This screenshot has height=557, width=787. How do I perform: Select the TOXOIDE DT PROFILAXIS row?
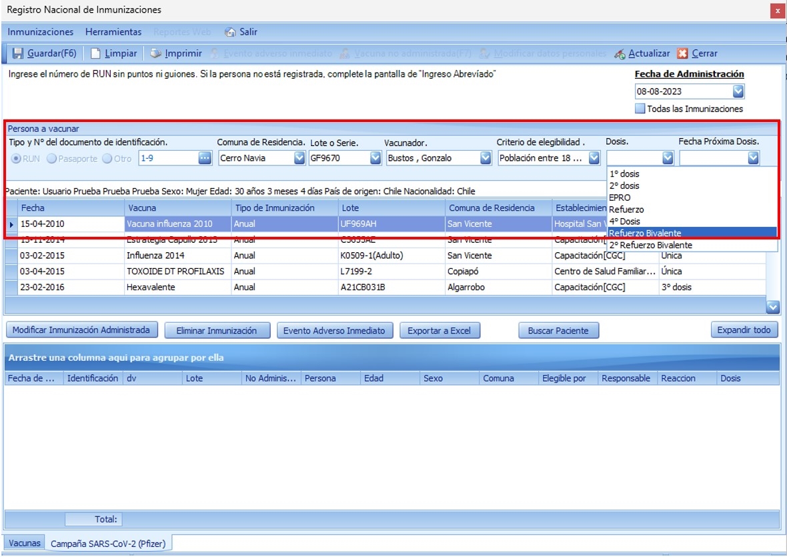[385, 271]
